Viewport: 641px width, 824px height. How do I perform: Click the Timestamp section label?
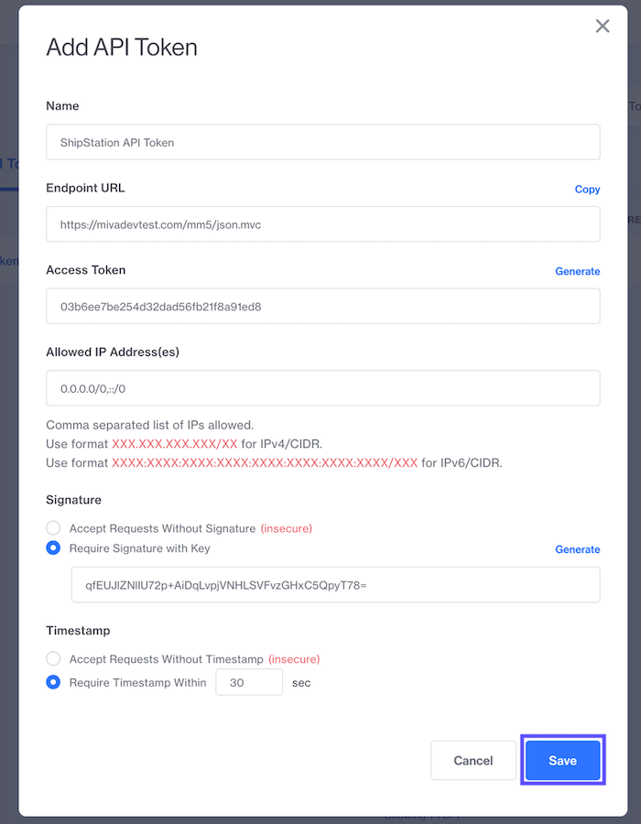[x=78, y=631]
